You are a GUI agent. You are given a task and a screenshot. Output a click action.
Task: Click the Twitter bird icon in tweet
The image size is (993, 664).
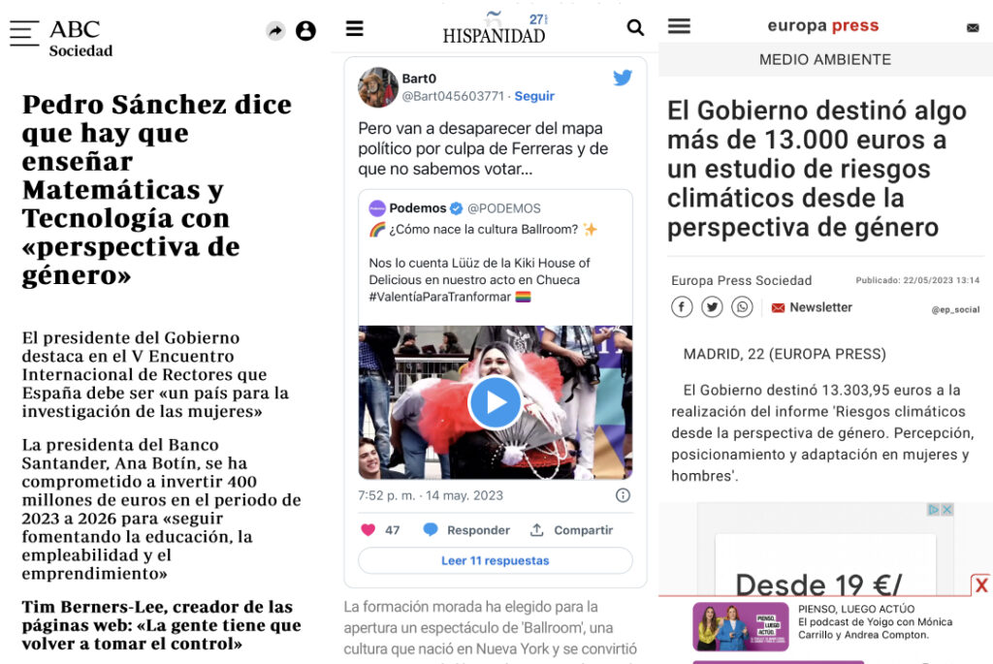point(623,78)
